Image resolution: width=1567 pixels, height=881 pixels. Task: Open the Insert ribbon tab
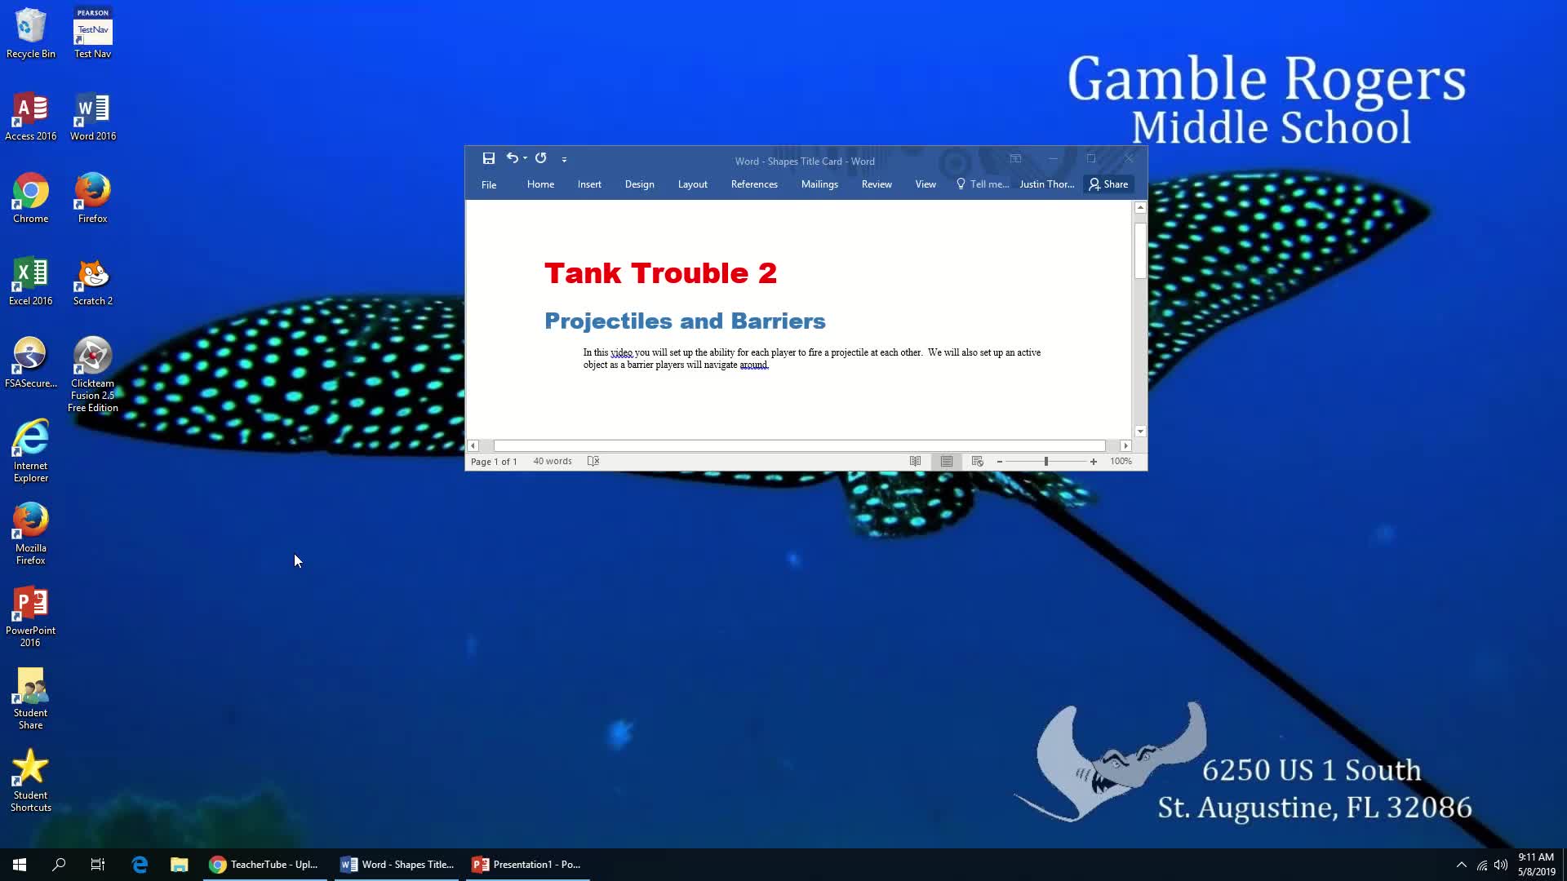[588, 184]
